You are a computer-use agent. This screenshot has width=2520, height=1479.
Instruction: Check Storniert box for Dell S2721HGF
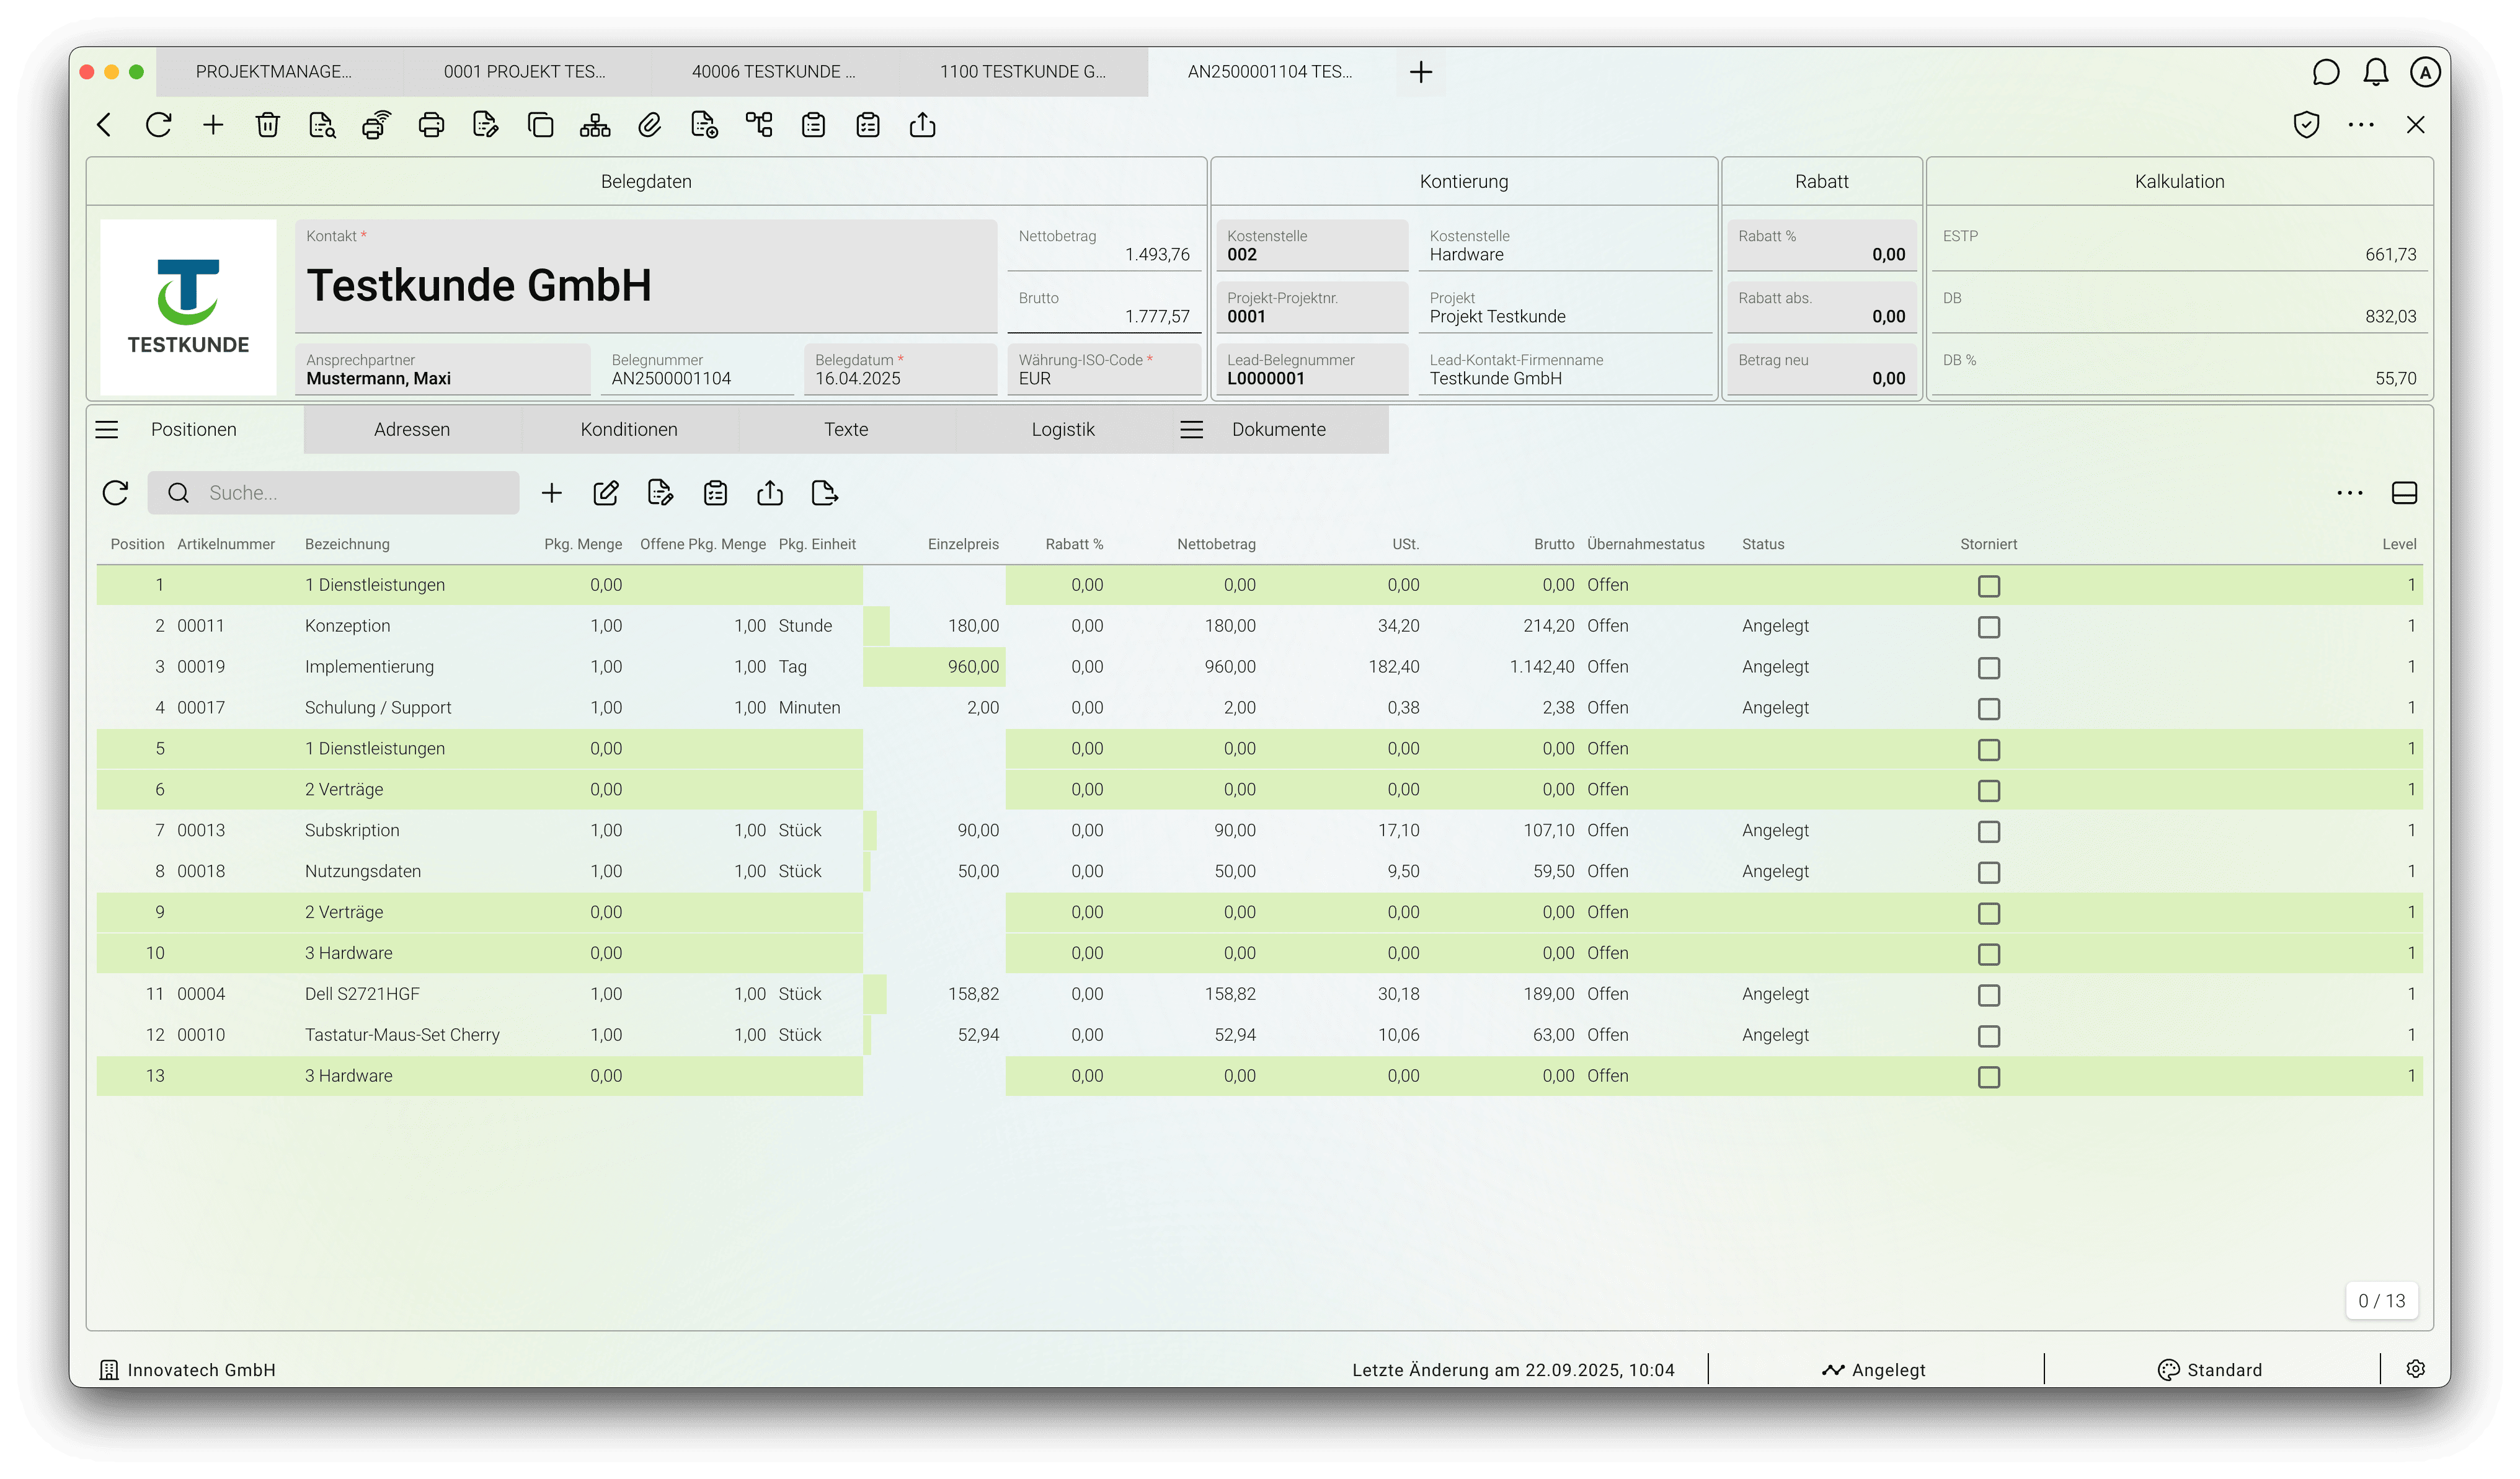click(x=1988, y=996)
